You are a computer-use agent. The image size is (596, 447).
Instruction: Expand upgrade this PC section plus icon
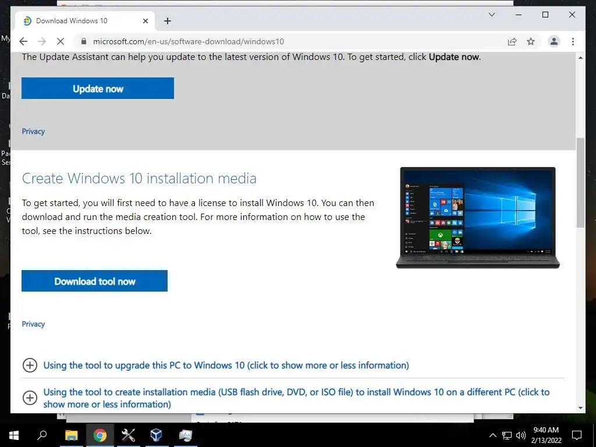click(30, 366)
